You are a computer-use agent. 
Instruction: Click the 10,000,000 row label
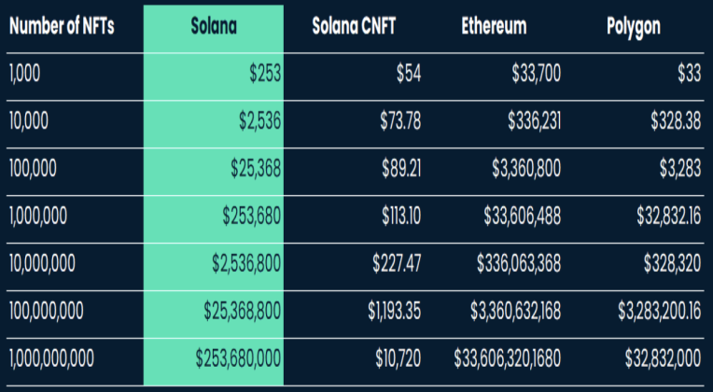pos(42,264)
